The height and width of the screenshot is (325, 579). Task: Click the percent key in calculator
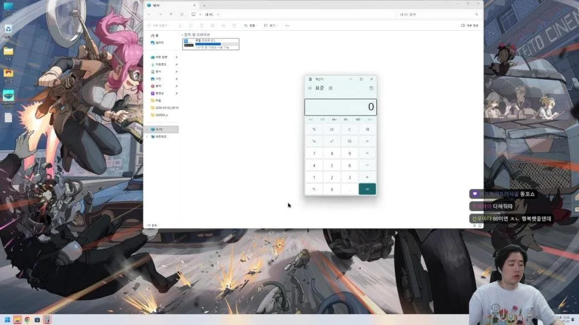click(x=314, y=129)
